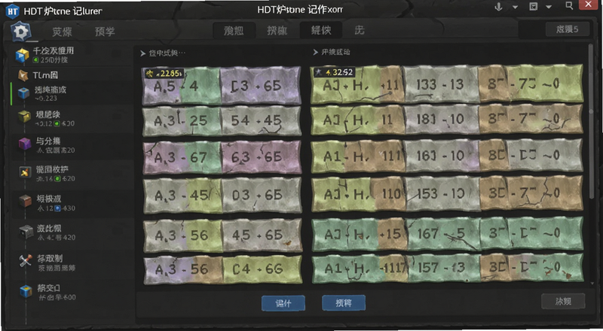Select the A,3 56 tile beside C4 + 66
The image size is (603, 331).
[x=183, y=269]
